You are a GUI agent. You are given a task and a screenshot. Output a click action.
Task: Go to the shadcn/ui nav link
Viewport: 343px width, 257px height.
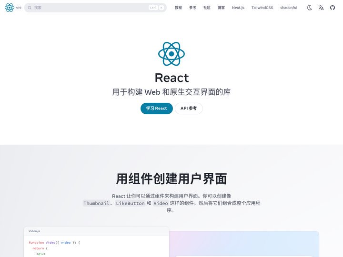(x=289, y=8)
